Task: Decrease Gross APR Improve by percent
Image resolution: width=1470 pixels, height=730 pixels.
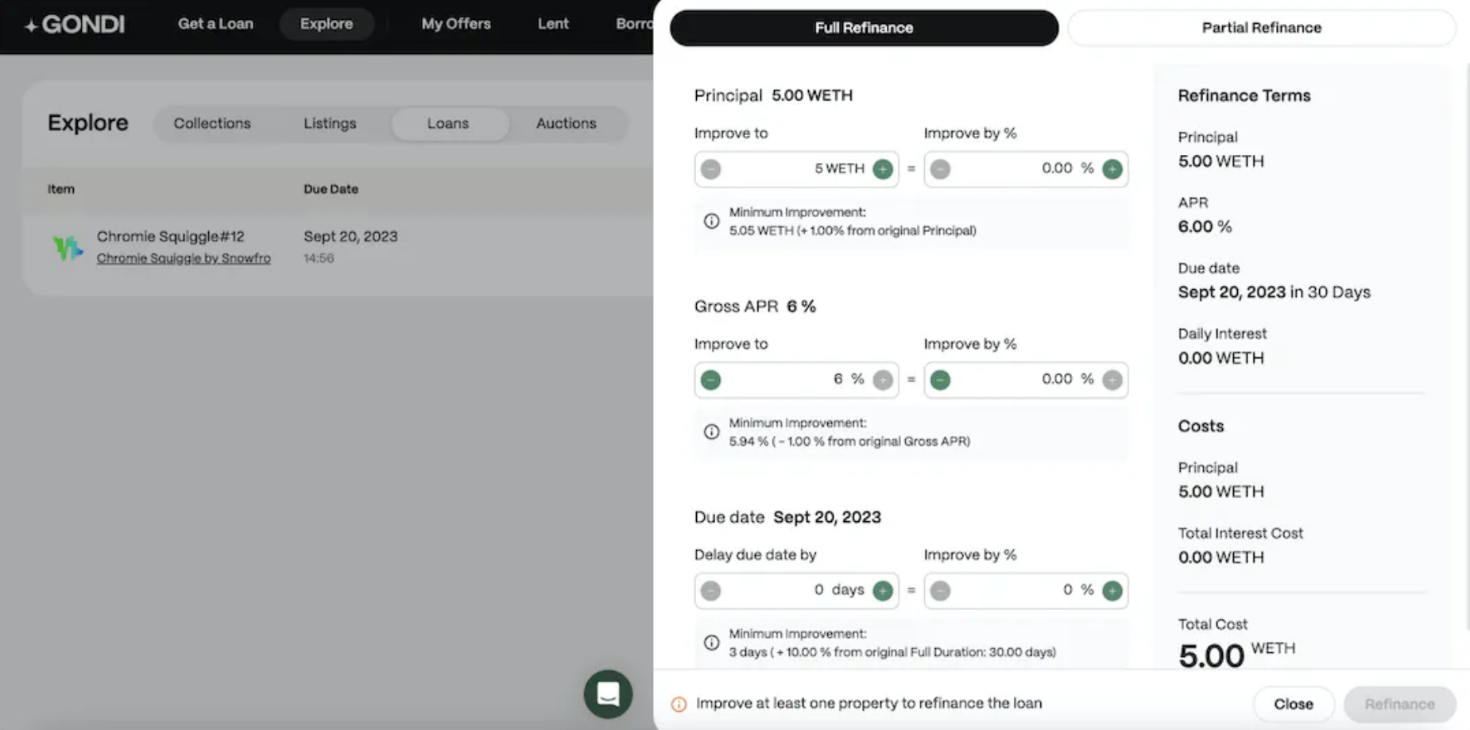Action: point(940,380)
